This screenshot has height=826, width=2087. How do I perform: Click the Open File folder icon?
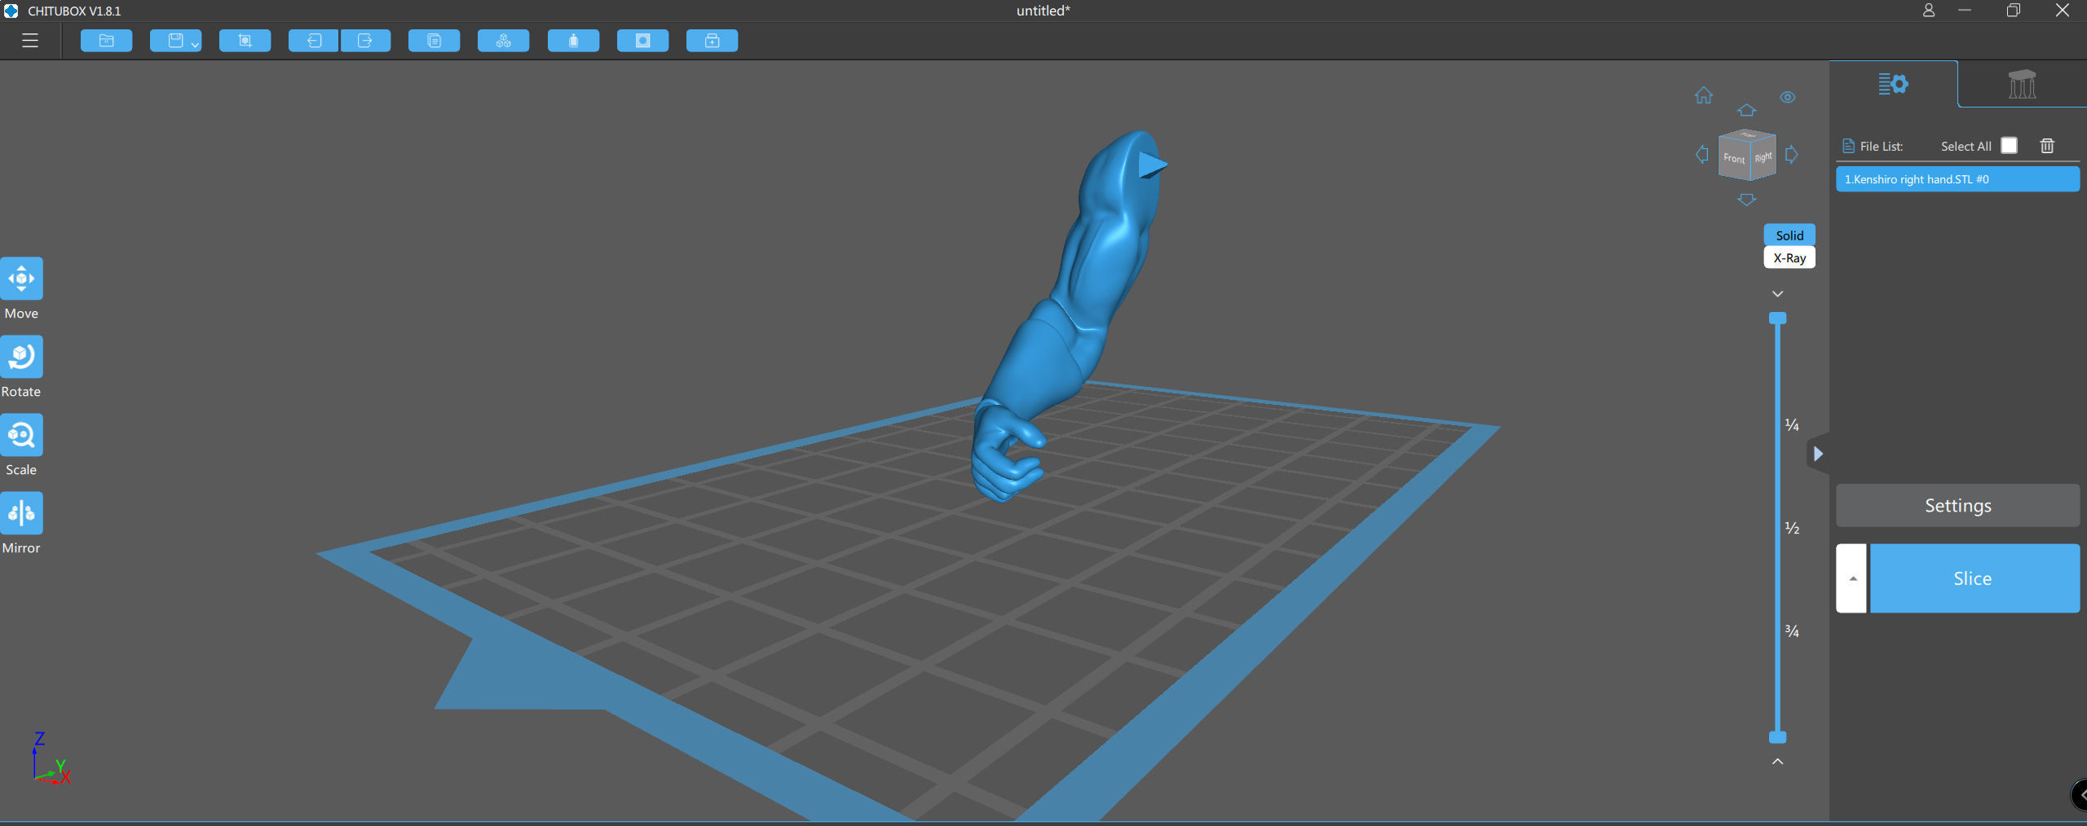click(106, 41)
